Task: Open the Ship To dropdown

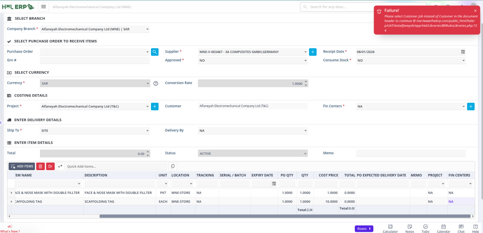Action: tap(147, 131)
